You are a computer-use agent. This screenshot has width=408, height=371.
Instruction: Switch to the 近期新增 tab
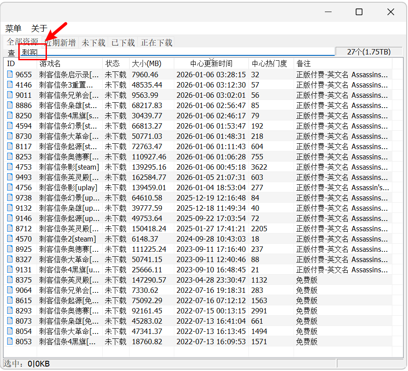pyautogui.click(x=60, y=42)
